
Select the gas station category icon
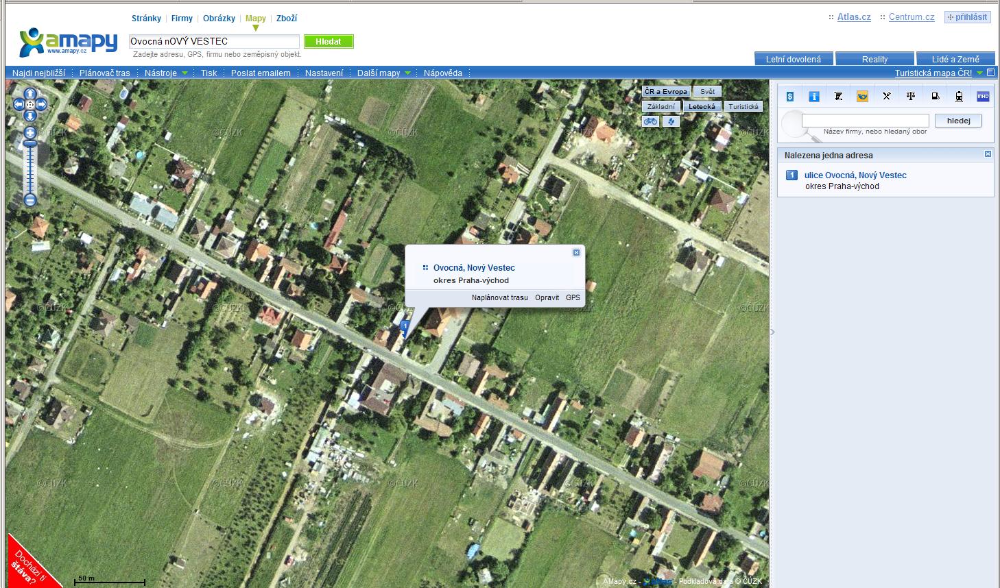pyautogui.click(x=935, y=97)
